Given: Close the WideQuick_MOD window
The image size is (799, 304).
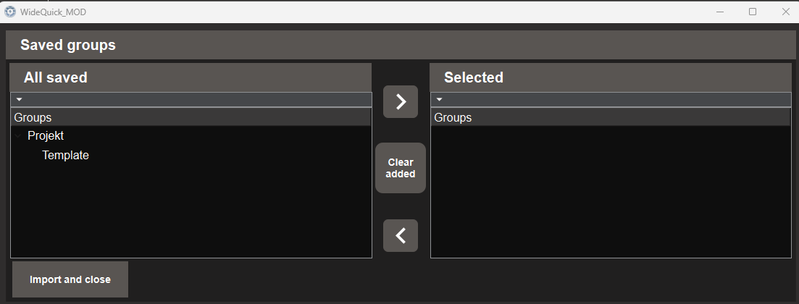Looking at the screenshot, I should point(785,12).
